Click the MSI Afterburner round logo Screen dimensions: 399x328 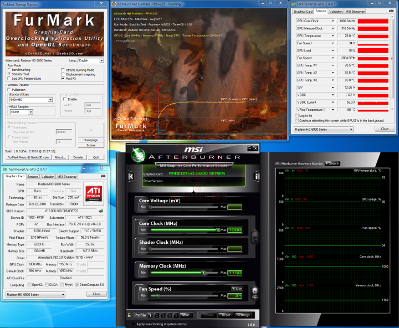point(138,155)
